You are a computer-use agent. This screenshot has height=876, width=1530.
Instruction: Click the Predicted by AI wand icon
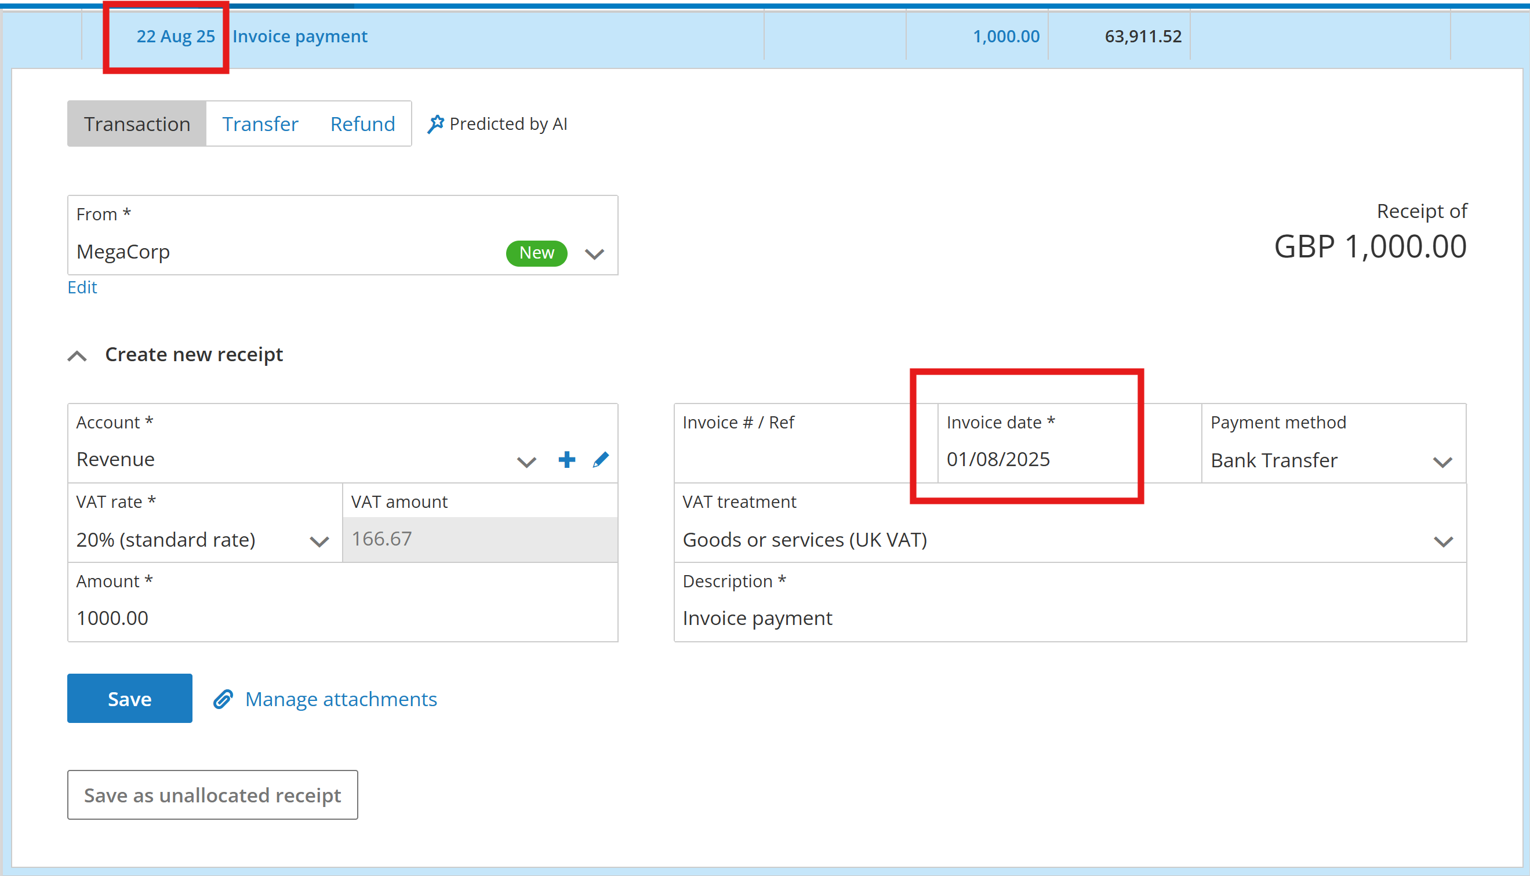pyautogui.click(x=435, y=124)
